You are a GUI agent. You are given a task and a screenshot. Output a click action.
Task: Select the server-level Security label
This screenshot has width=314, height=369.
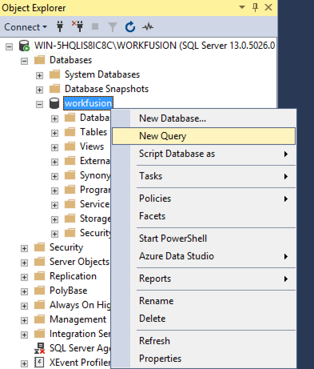point(66,247)
